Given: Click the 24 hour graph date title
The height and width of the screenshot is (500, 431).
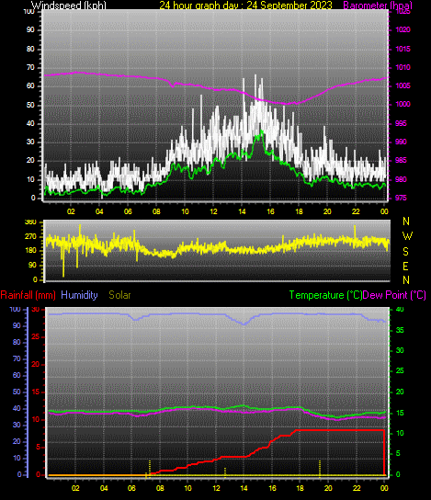Looking at the screenshot, I should [245, 6].
